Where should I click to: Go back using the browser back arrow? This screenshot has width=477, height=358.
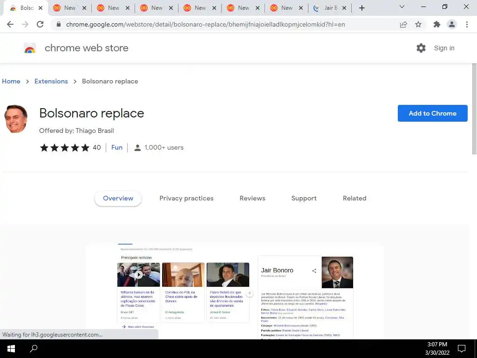(10, 24)
